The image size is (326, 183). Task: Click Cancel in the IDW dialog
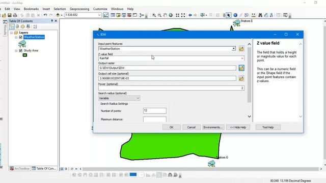[192, 127]
